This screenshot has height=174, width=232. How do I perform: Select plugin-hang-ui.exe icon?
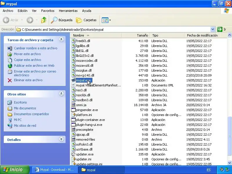[73, 125]
